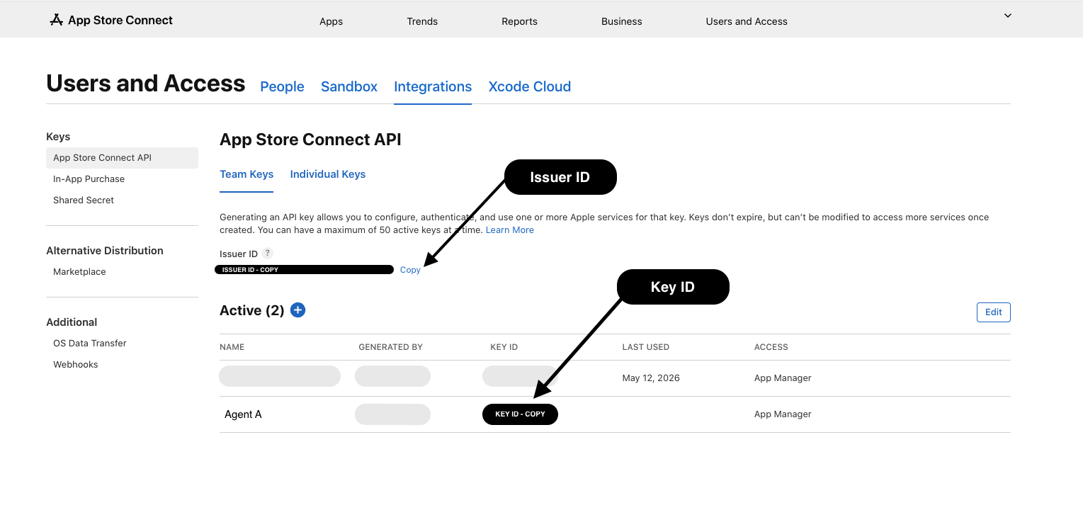The height and width of the screenshot is (510, 1083).
Task: Select the Team Keys tab
Action: tap(246, 174)
